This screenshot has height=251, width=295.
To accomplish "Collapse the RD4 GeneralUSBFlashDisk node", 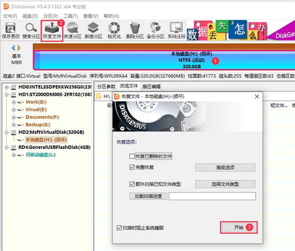I will (x=6, y=148).
